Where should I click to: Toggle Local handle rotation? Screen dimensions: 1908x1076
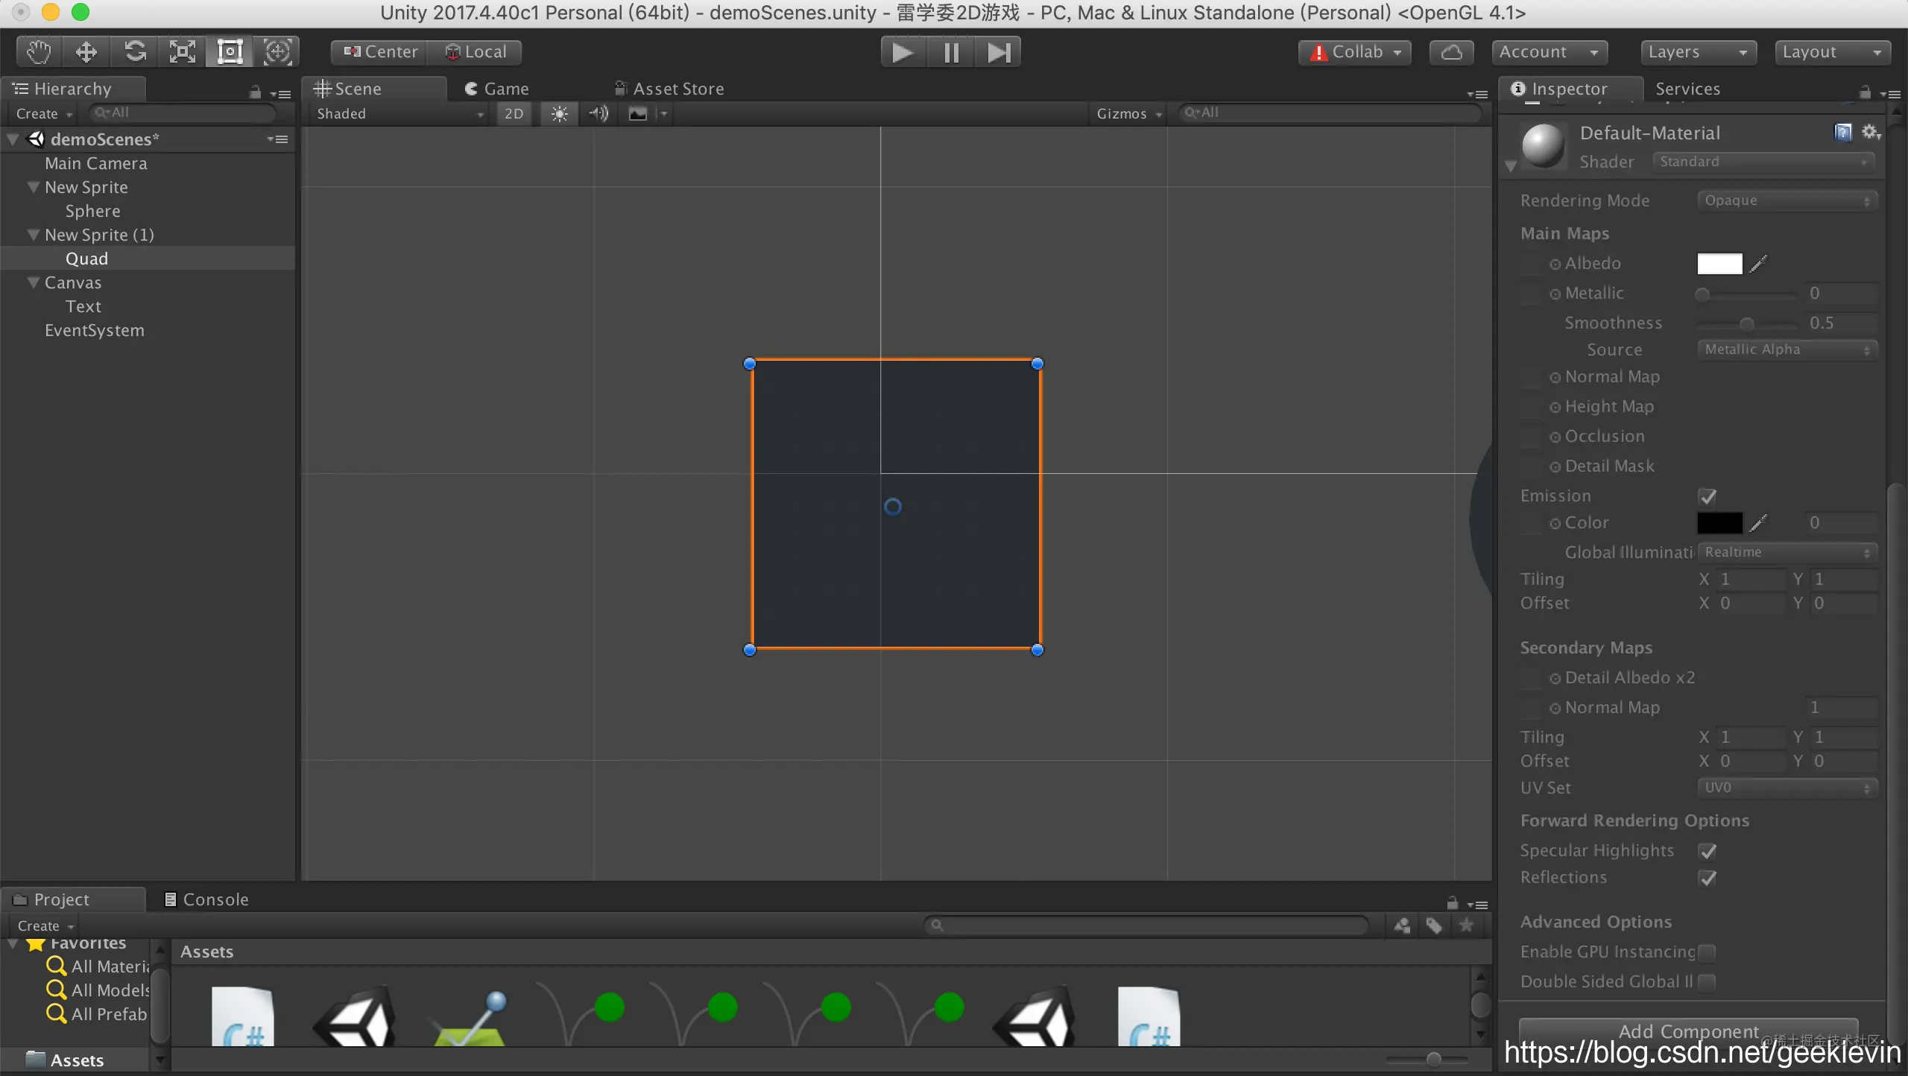(x=476, y=52)
